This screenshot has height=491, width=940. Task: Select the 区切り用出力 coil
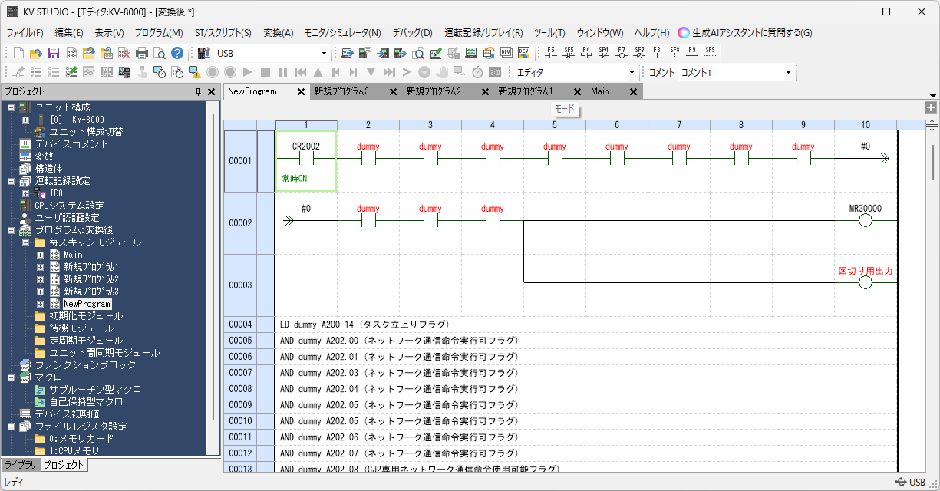click(x=866, y=283)
